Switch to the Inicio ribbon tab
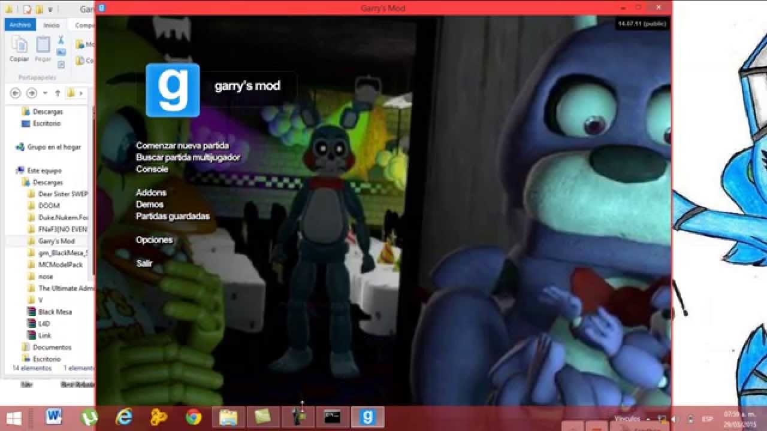Image resolution: width=767 pixels, height=431 pixels. [x=52, y=25]
